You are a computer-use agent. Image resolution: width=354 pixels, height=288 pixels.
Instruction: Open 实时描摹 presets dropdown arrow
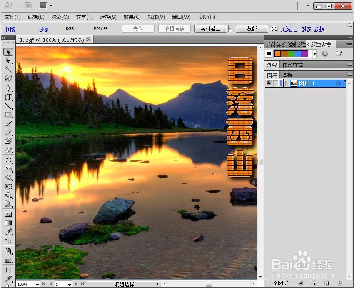pos(230,29)
